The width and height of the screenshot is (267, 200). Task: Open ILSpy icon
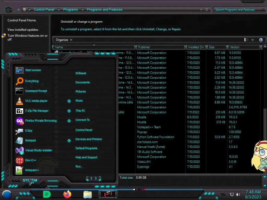point(19,131)
